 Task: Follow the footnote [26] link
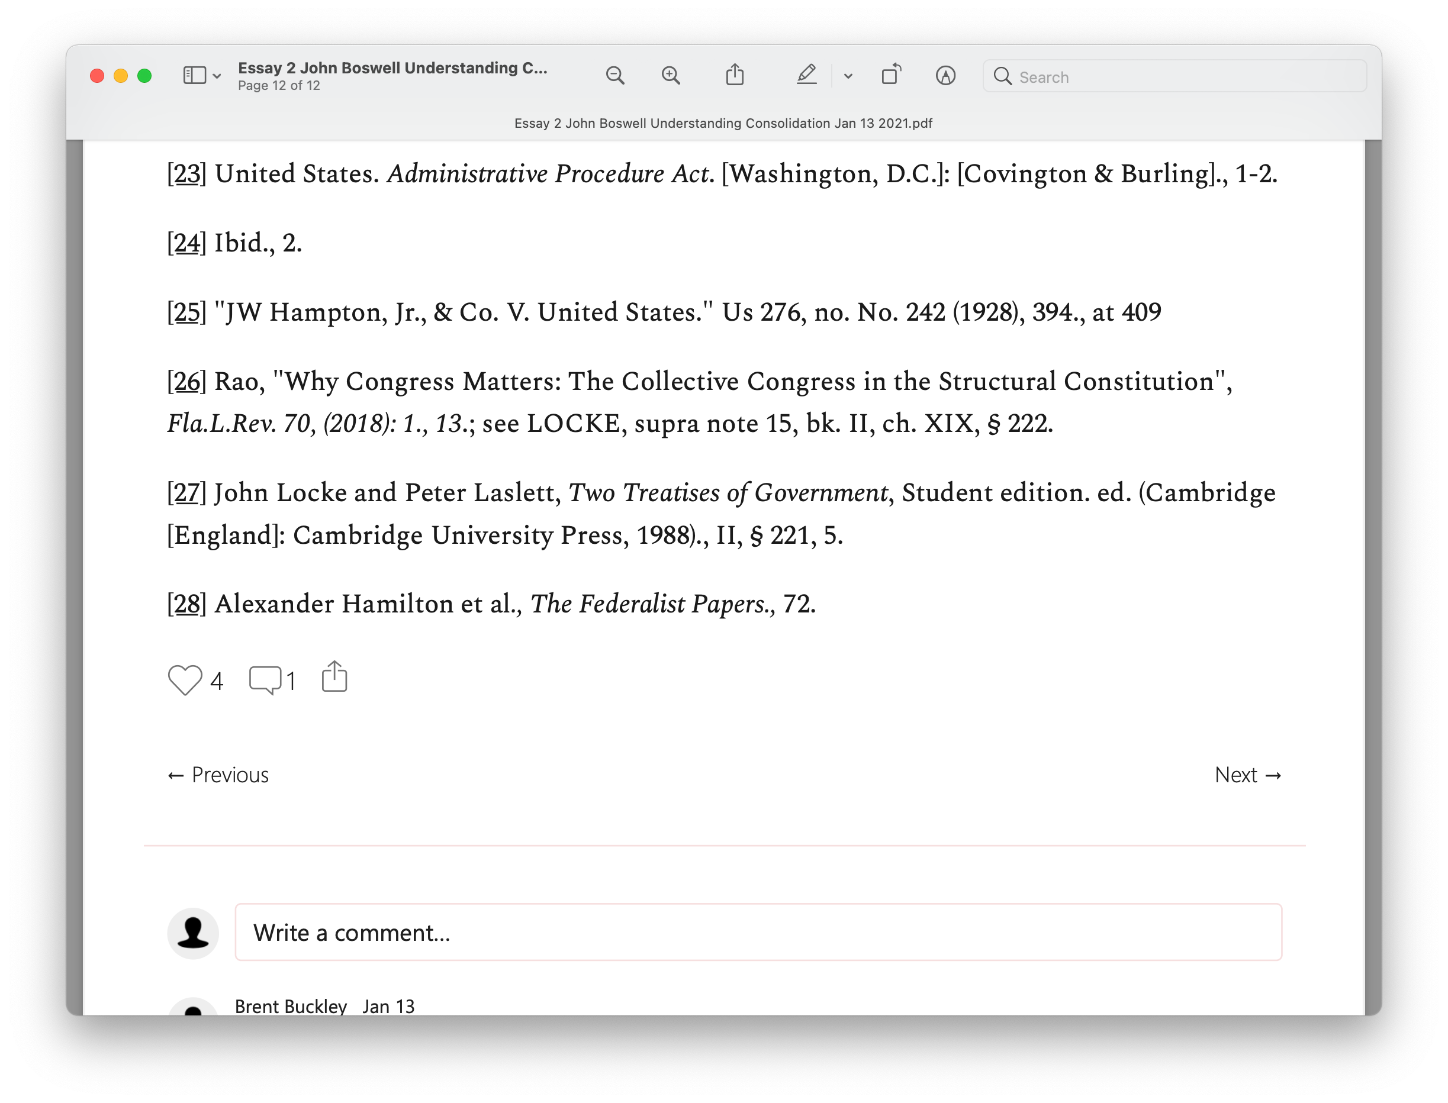point(186,382)
